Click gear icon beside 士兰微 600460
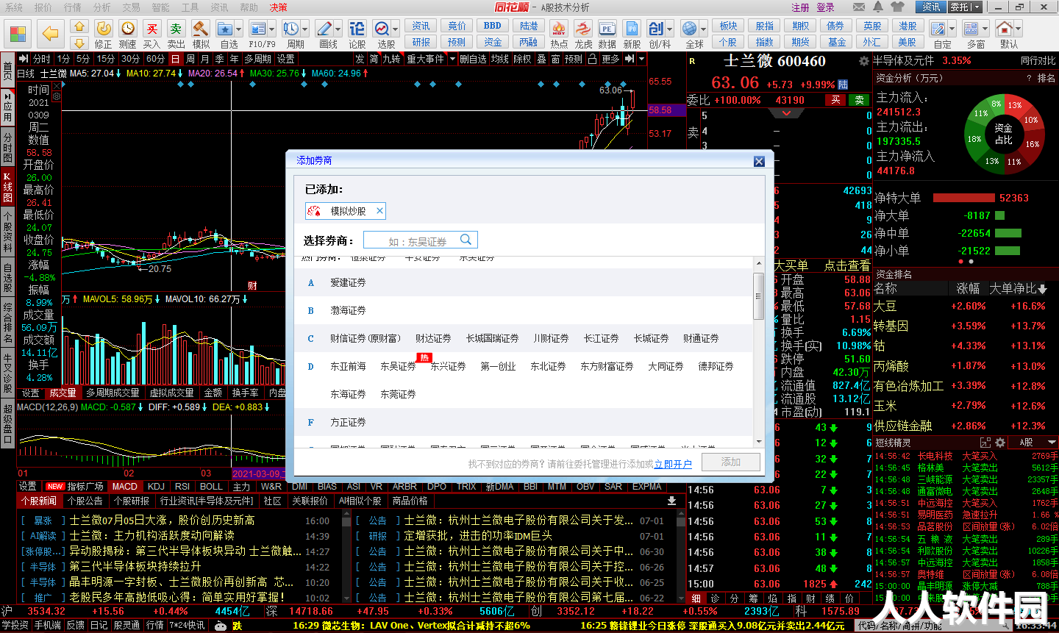The image size is (1059, 633). tap(863, 61)
